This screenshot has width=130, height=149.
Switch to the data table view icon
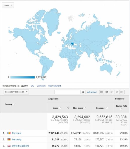[102, 92]
